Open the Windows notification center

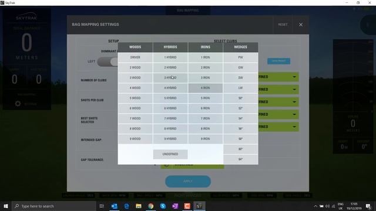coord(368,206)
